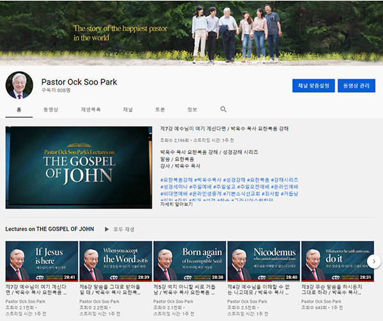Click the play all triangle icon
383x321 pixels.
tap(107, 230)
